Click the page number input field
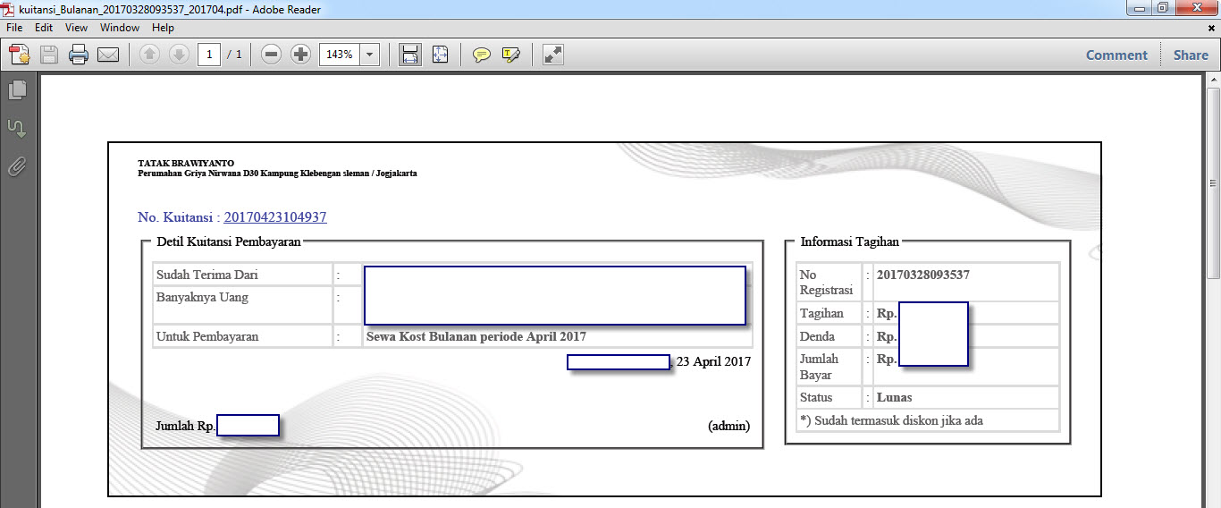 click(x=209, y=55)
